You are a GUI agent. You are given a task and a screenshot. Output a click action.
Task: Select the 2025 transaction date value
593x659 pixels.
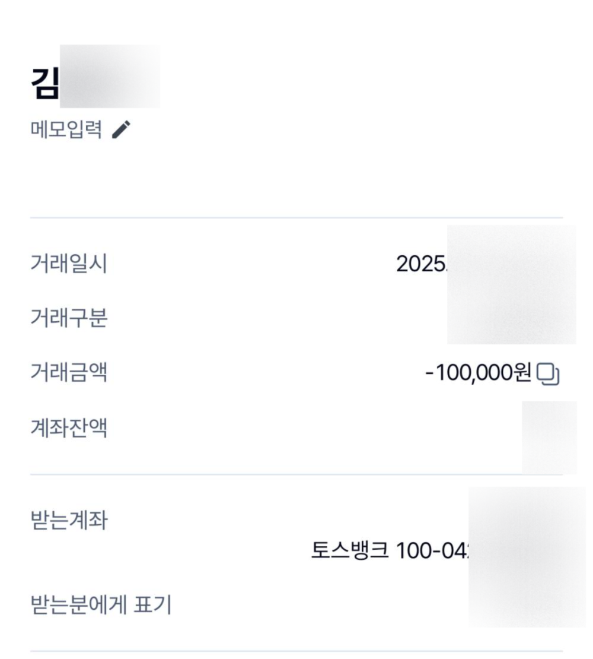pyautogui.click(x=421, y=264)
